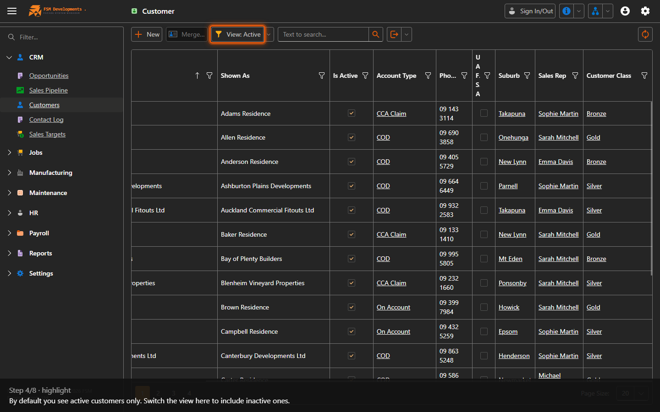Click the New customer button
The height and width of the screenshot is (412, 660).
pos(147,34)
